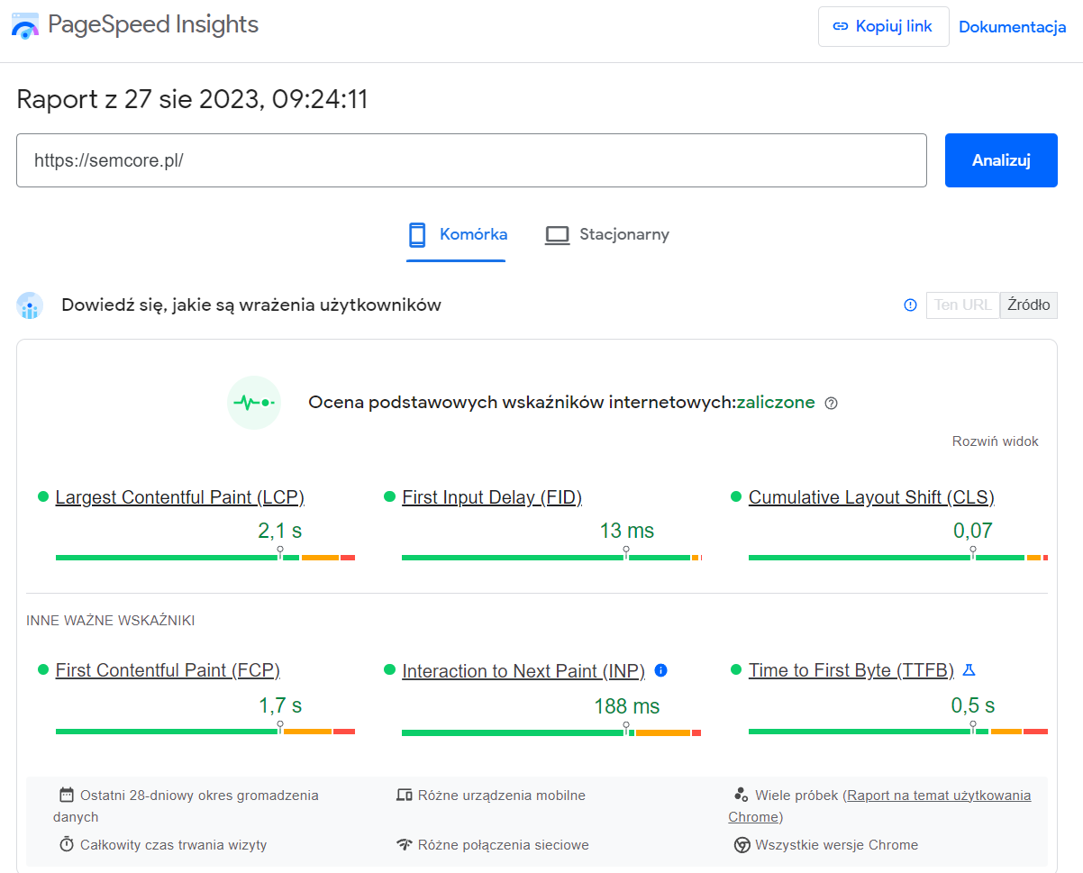Click the PageSpeed Insights logo icon

pos(25,27)
